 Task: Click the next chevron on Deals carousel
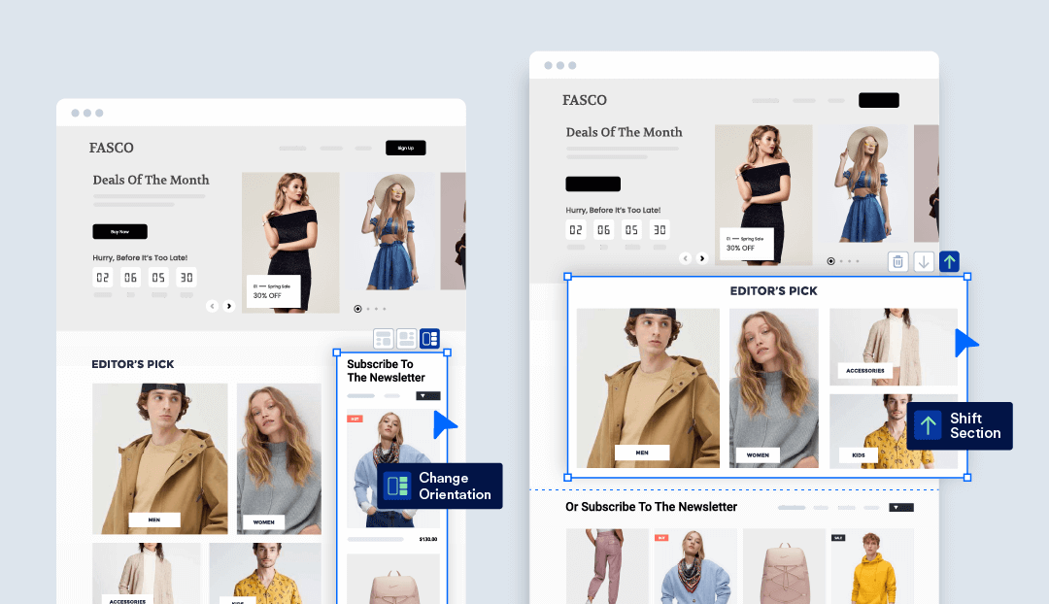click(x=229, y=306)
